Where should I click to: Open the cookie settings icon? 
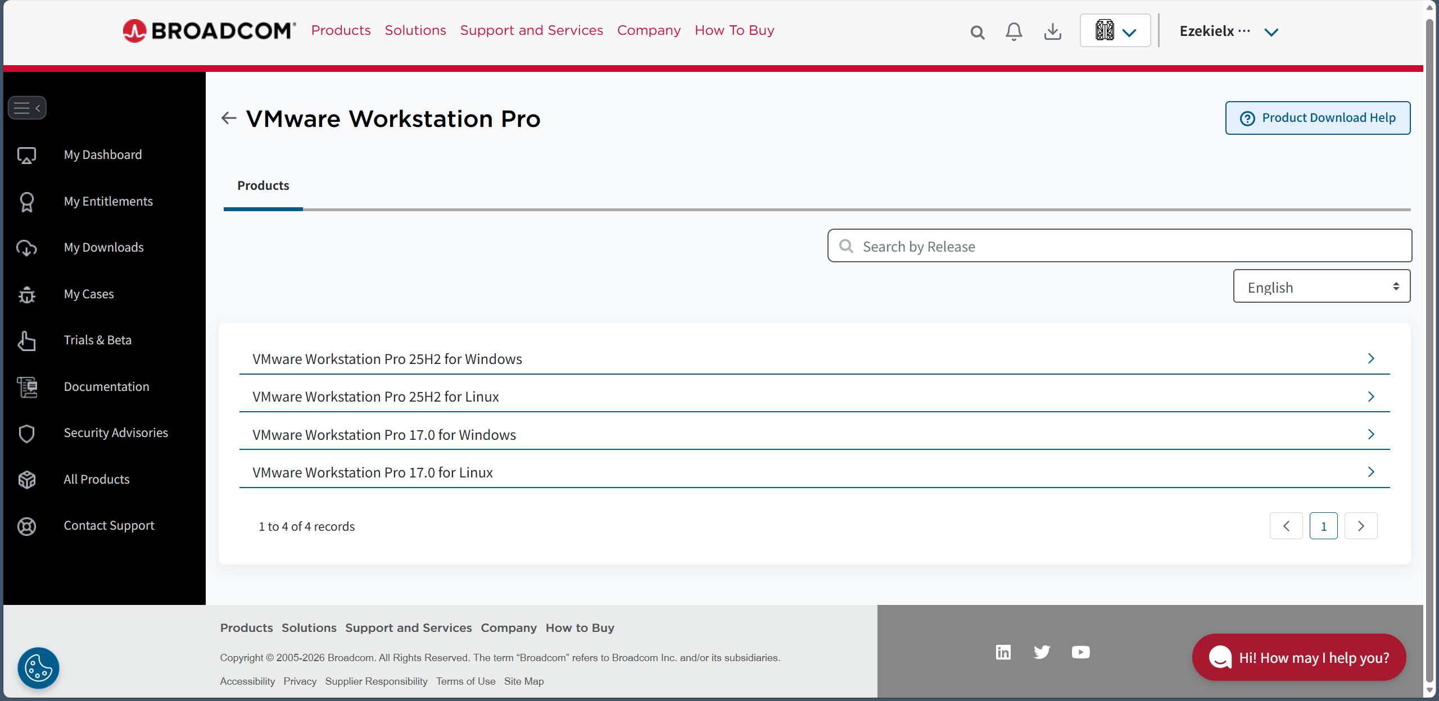point(38,668)
